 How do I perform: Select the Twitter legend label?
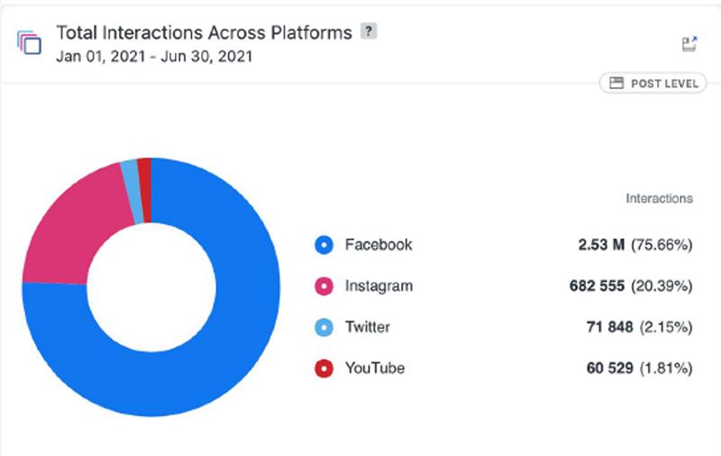(368, 327)
